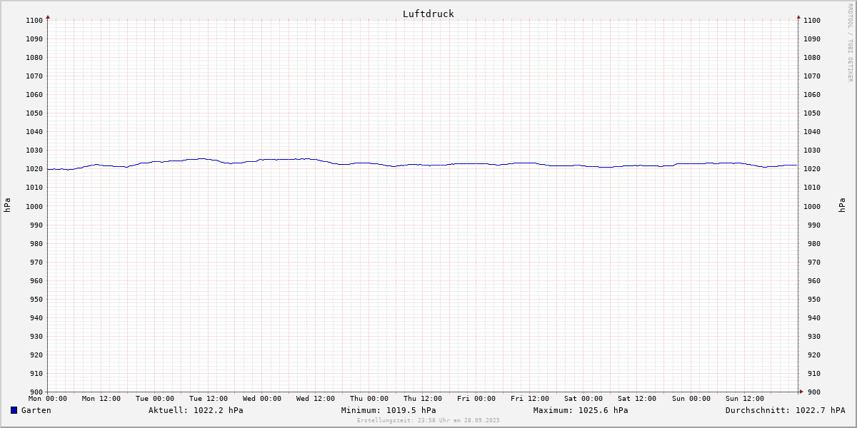Click the 1100 label on left y-axis
The width and height of the screenshot is (857, 428).
point(34,20)
